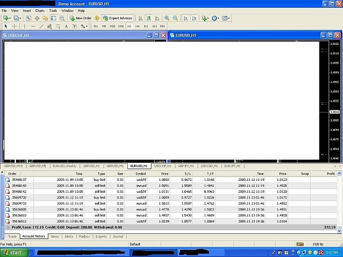Viewport: 343px width, 257px height.
Task: Show the Navigator panel star-folder icon
Action: tap(46, 18)
